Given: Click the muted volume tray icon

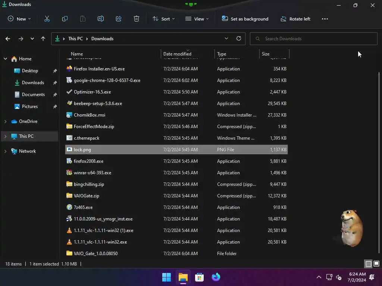Looking at the screenshot, I should coord(339,277).
